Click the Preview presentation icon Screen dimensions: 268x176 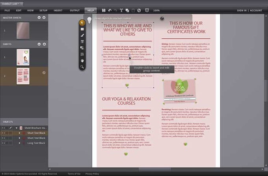click(x=147, y=10)
